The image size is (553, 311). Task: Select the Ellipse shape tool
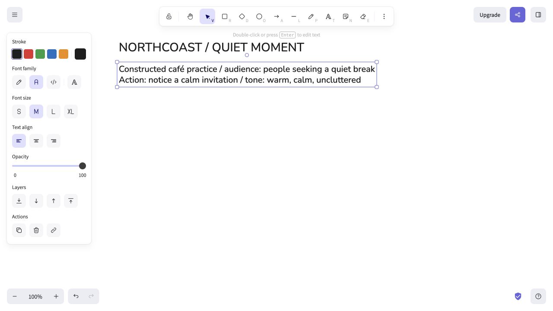click(x=259, y=16)
